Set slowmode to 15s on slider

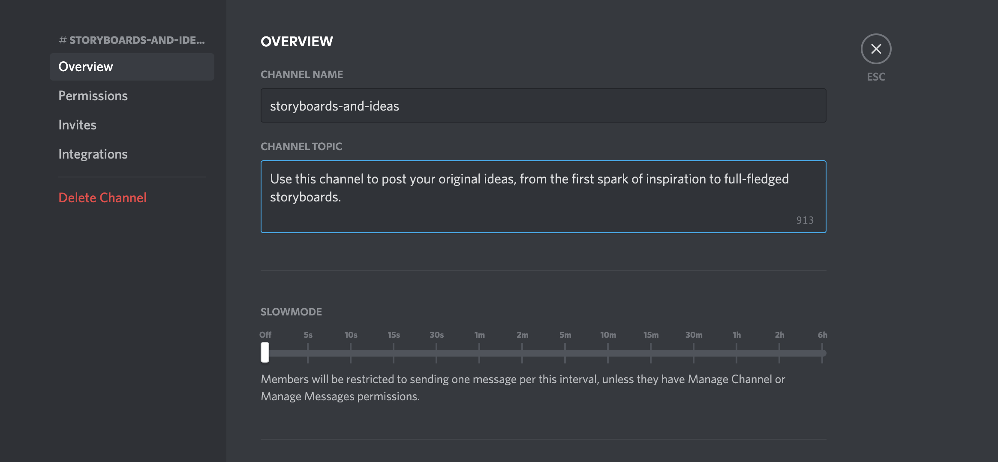[x=394, y=353]
